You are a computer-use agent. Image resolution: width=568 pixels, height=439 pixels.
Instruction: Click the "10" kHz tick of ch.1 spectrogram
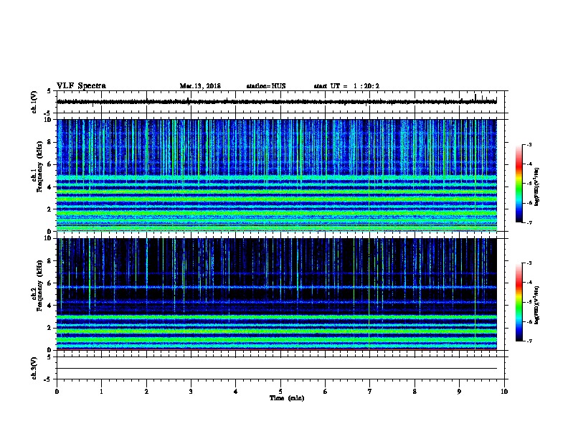(x=49, y=120)
